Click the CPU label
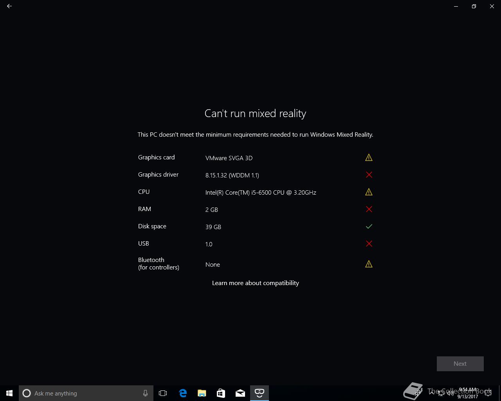Viewport: 501px width, 401px height. [x=144, y=192]
